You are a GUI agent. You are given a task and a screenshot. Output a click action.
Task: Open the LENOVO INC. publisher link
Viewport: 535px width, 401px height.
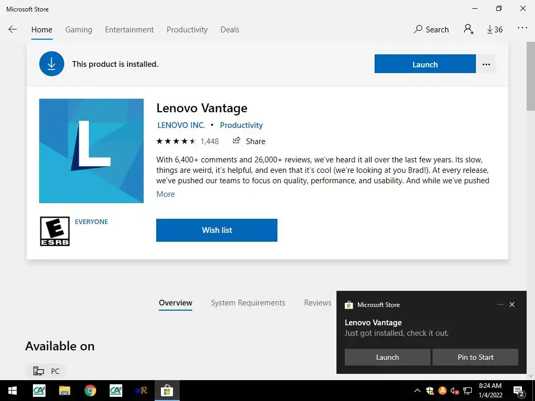[x=181, y=125]
